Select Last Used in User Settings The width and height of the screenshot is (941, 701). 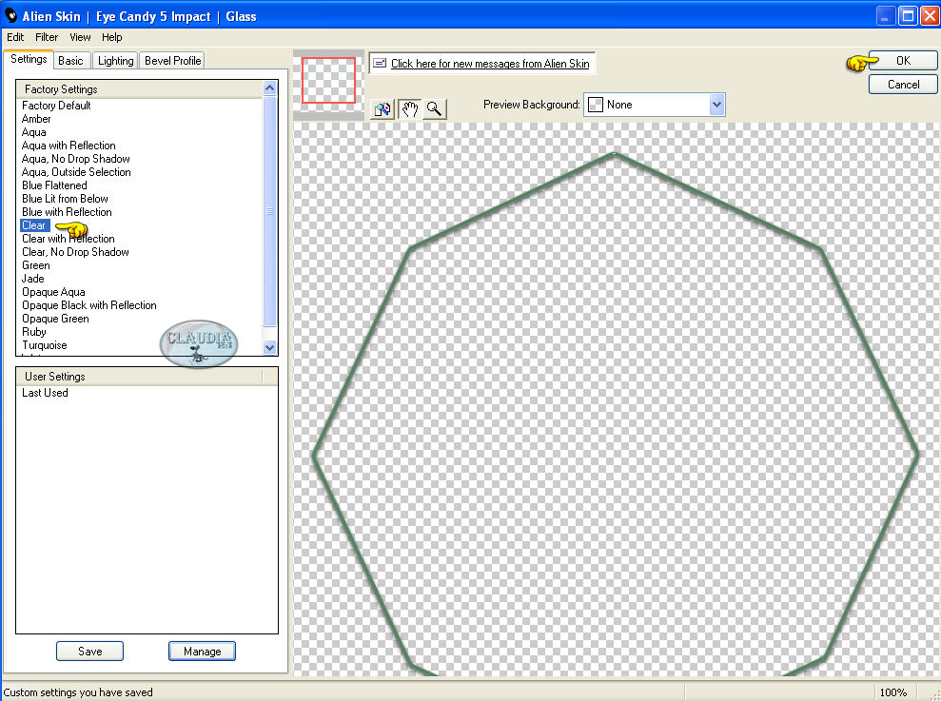pyautogui.click(x=45, y=393)
